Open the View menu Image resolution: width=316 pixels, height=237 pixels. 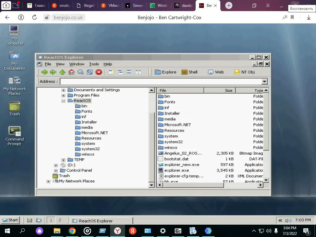(60, 64)
